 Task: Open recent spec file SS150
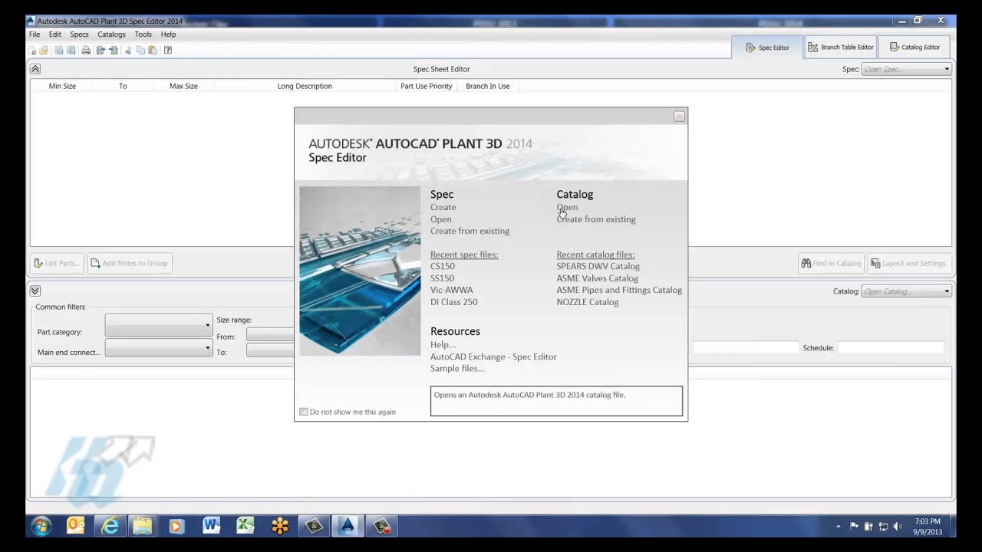pyautogui.click(x=442, y=278)
